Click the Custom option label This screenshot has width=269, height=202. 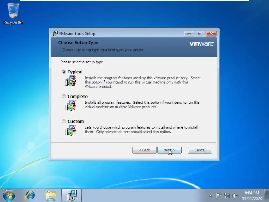pos(76,121)
